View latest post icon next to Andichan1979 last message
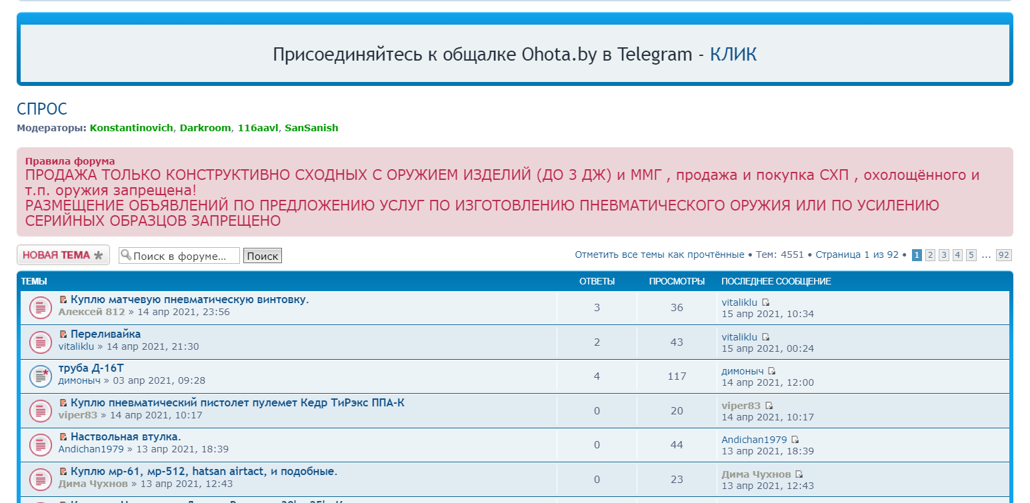Screen dimensions: 1030x503 click(x=795, y=440)
